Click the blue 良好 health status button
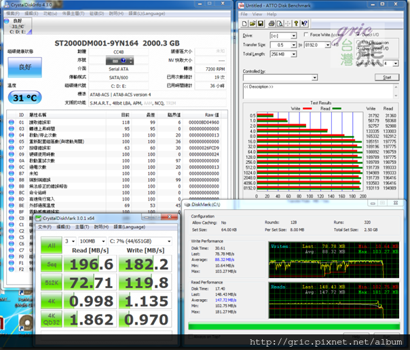This screenshot has height=350, width=410. tap(25, 67)
